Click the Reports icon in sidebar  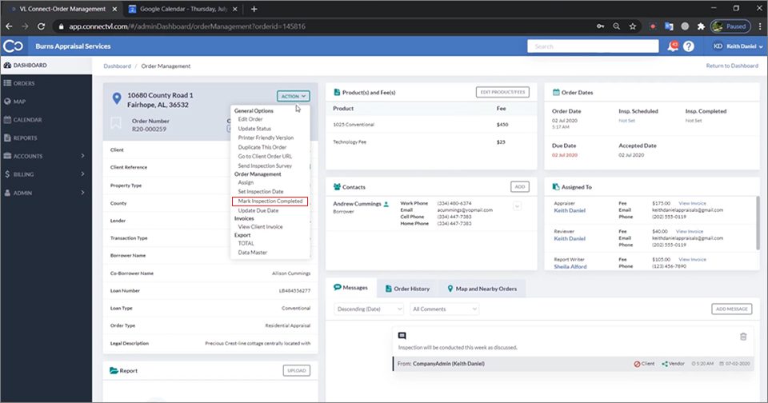[x=7, y=138]
